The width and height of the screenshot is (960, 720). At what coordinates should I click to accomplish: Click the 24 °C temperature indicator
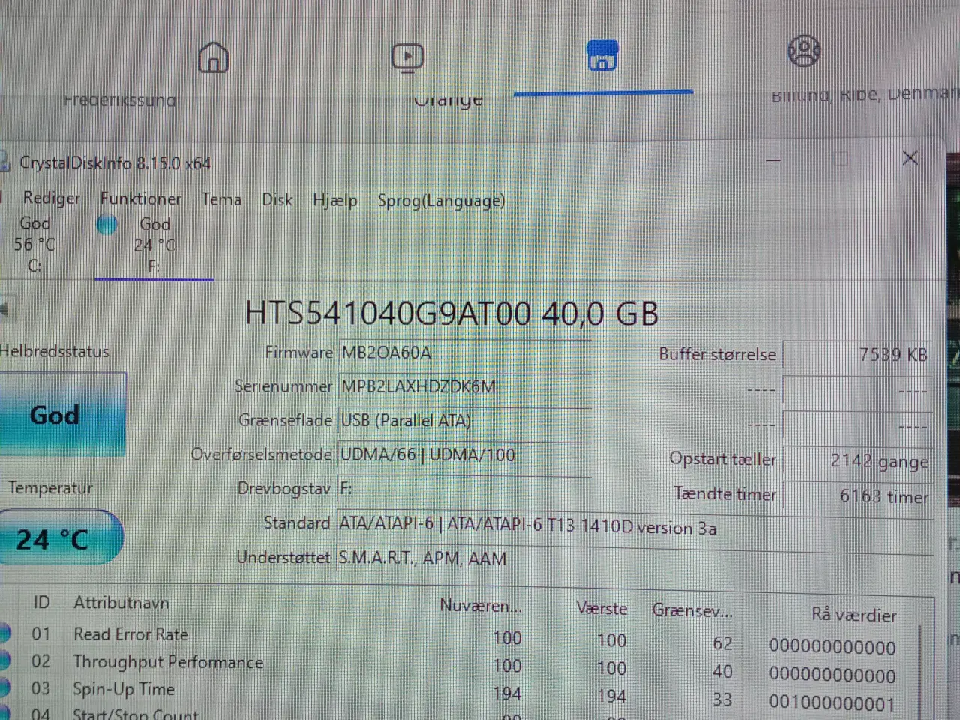click(x=60, y=537)
